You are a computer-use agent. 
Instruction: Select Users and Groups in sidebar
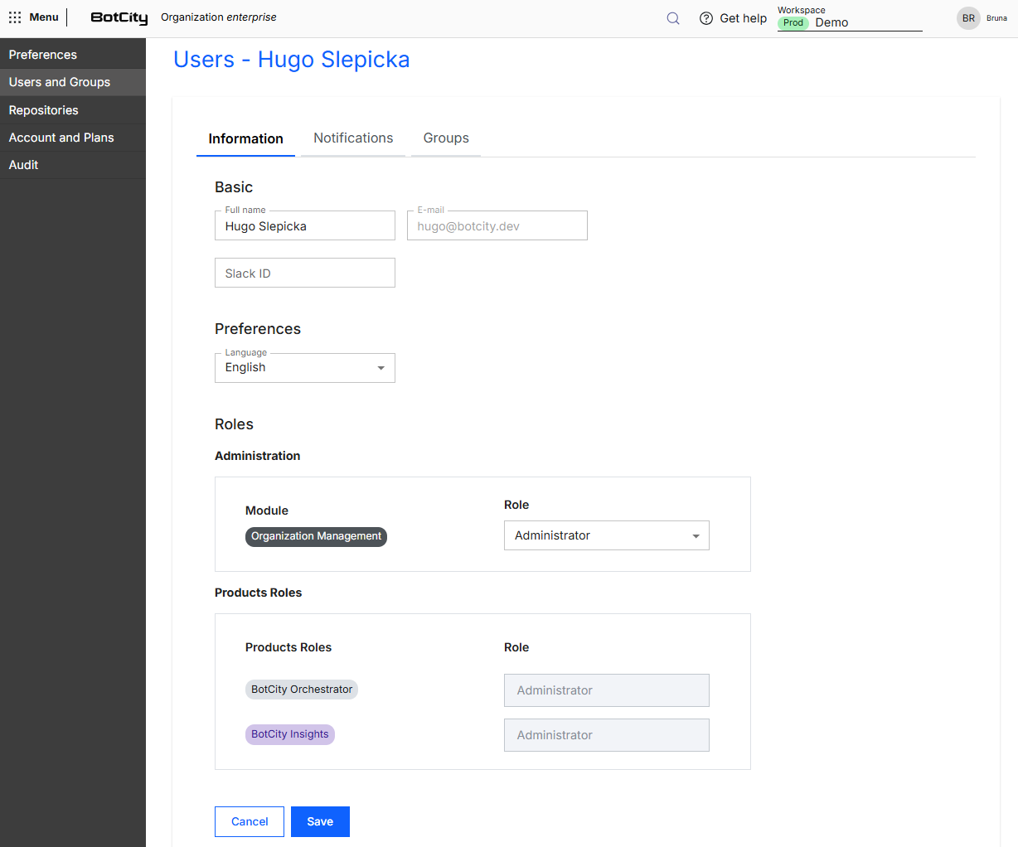point(73,82)
